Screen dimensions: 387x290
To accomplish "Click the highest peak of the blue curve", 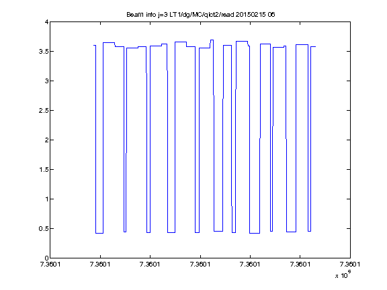I will [212, 40].
